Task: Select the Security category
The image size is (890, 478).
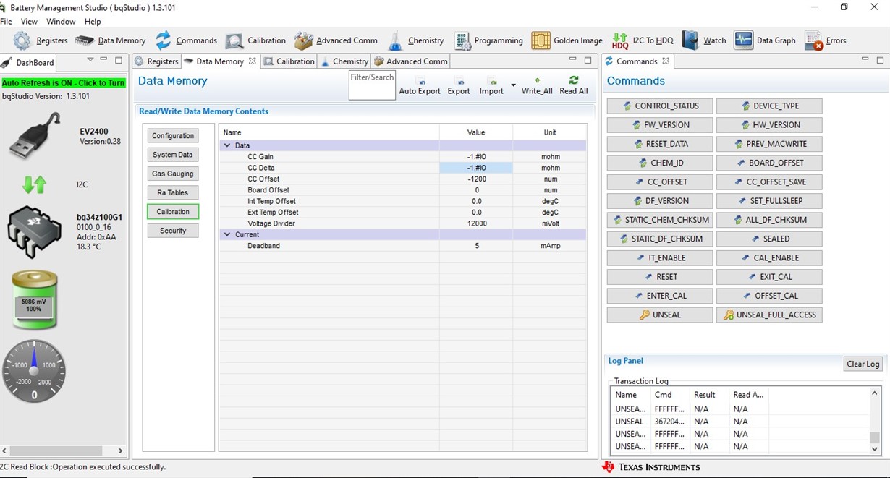Action: [173, 231]
